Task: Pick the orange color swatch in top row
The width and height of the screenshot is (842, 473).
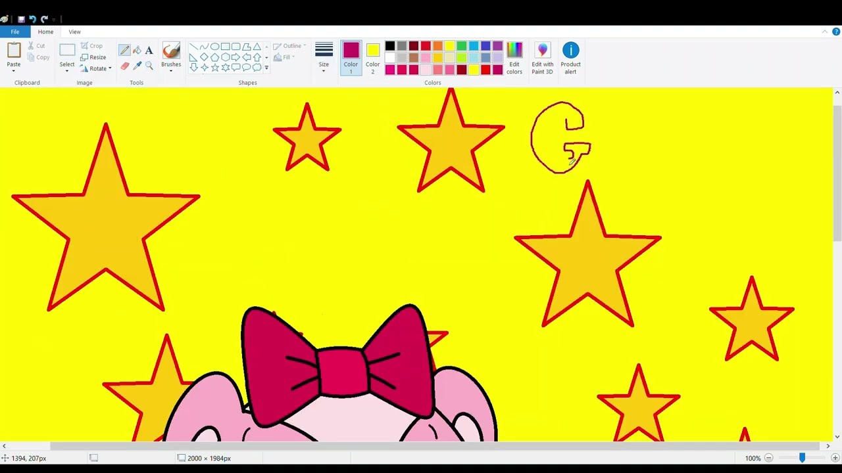Action: coord(437,46)
